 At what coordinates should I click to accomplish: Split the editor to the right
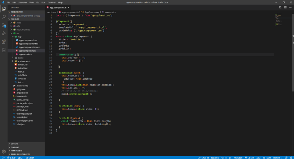coord(285,8)
